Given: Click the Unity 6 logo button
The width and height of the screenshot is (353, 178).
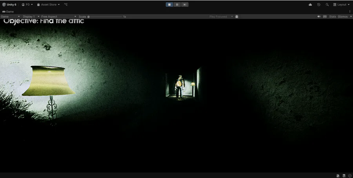Looking at the screenshot, I should (9, 4).
